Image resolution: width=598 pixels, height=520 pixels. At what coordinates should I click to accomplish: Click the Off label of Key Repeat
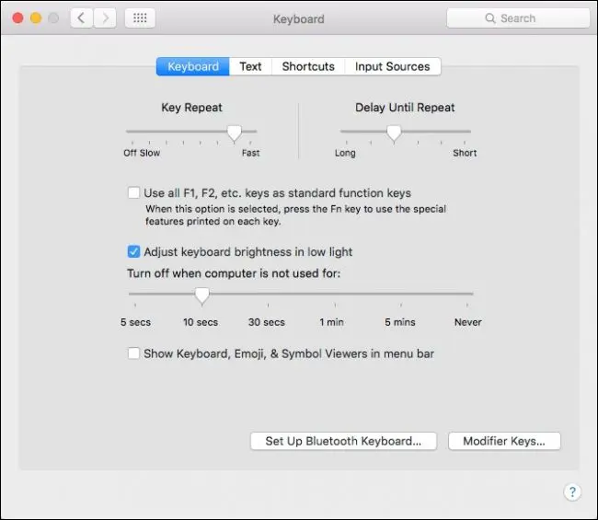[x=130, y=153]
